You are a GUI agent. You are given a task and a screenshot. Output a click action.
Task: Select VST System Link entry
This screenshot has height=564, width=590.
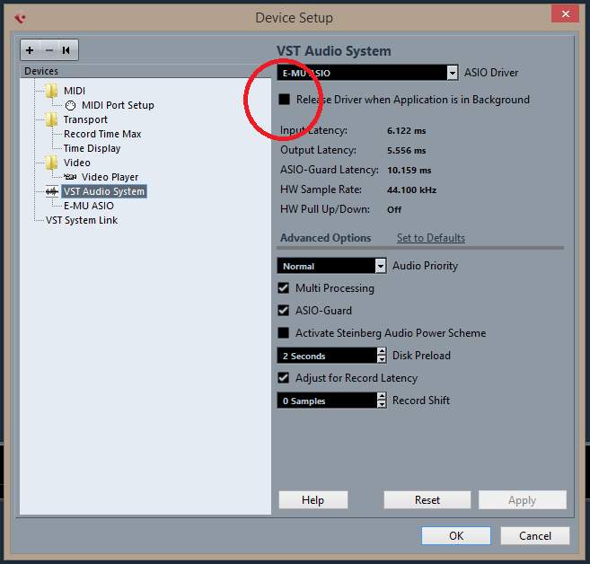82,220
